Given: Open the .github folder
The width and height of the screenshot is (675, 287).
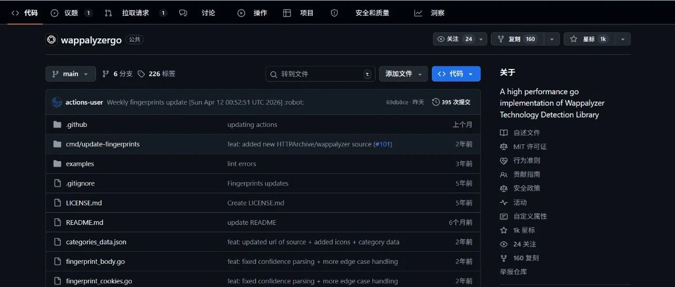Looking at the screenshot, I should pyautogui.click(x=76, y=125).
